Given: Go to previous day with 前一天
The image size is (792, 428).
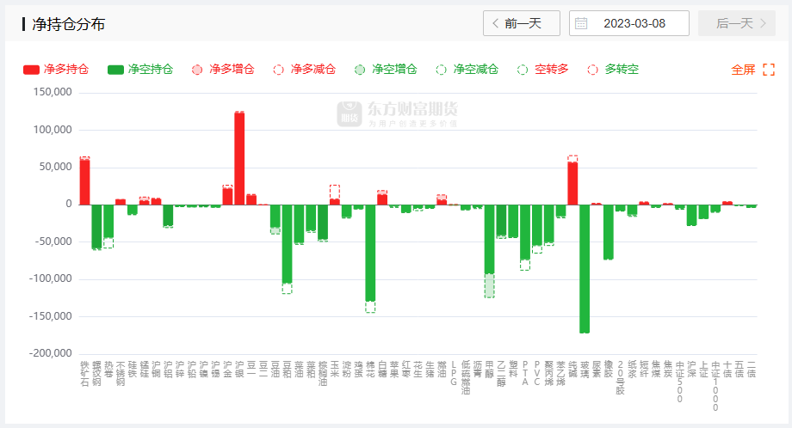Looking at the screenshot, I should click(522, 23).
